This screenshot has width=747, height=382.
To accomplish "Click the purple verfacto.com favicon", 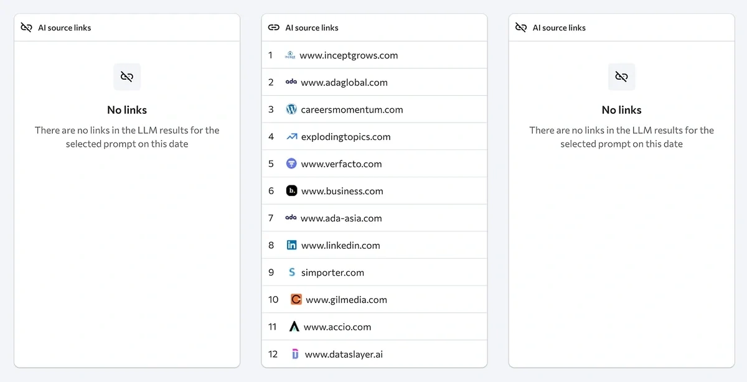I will [x=291, y=164].
